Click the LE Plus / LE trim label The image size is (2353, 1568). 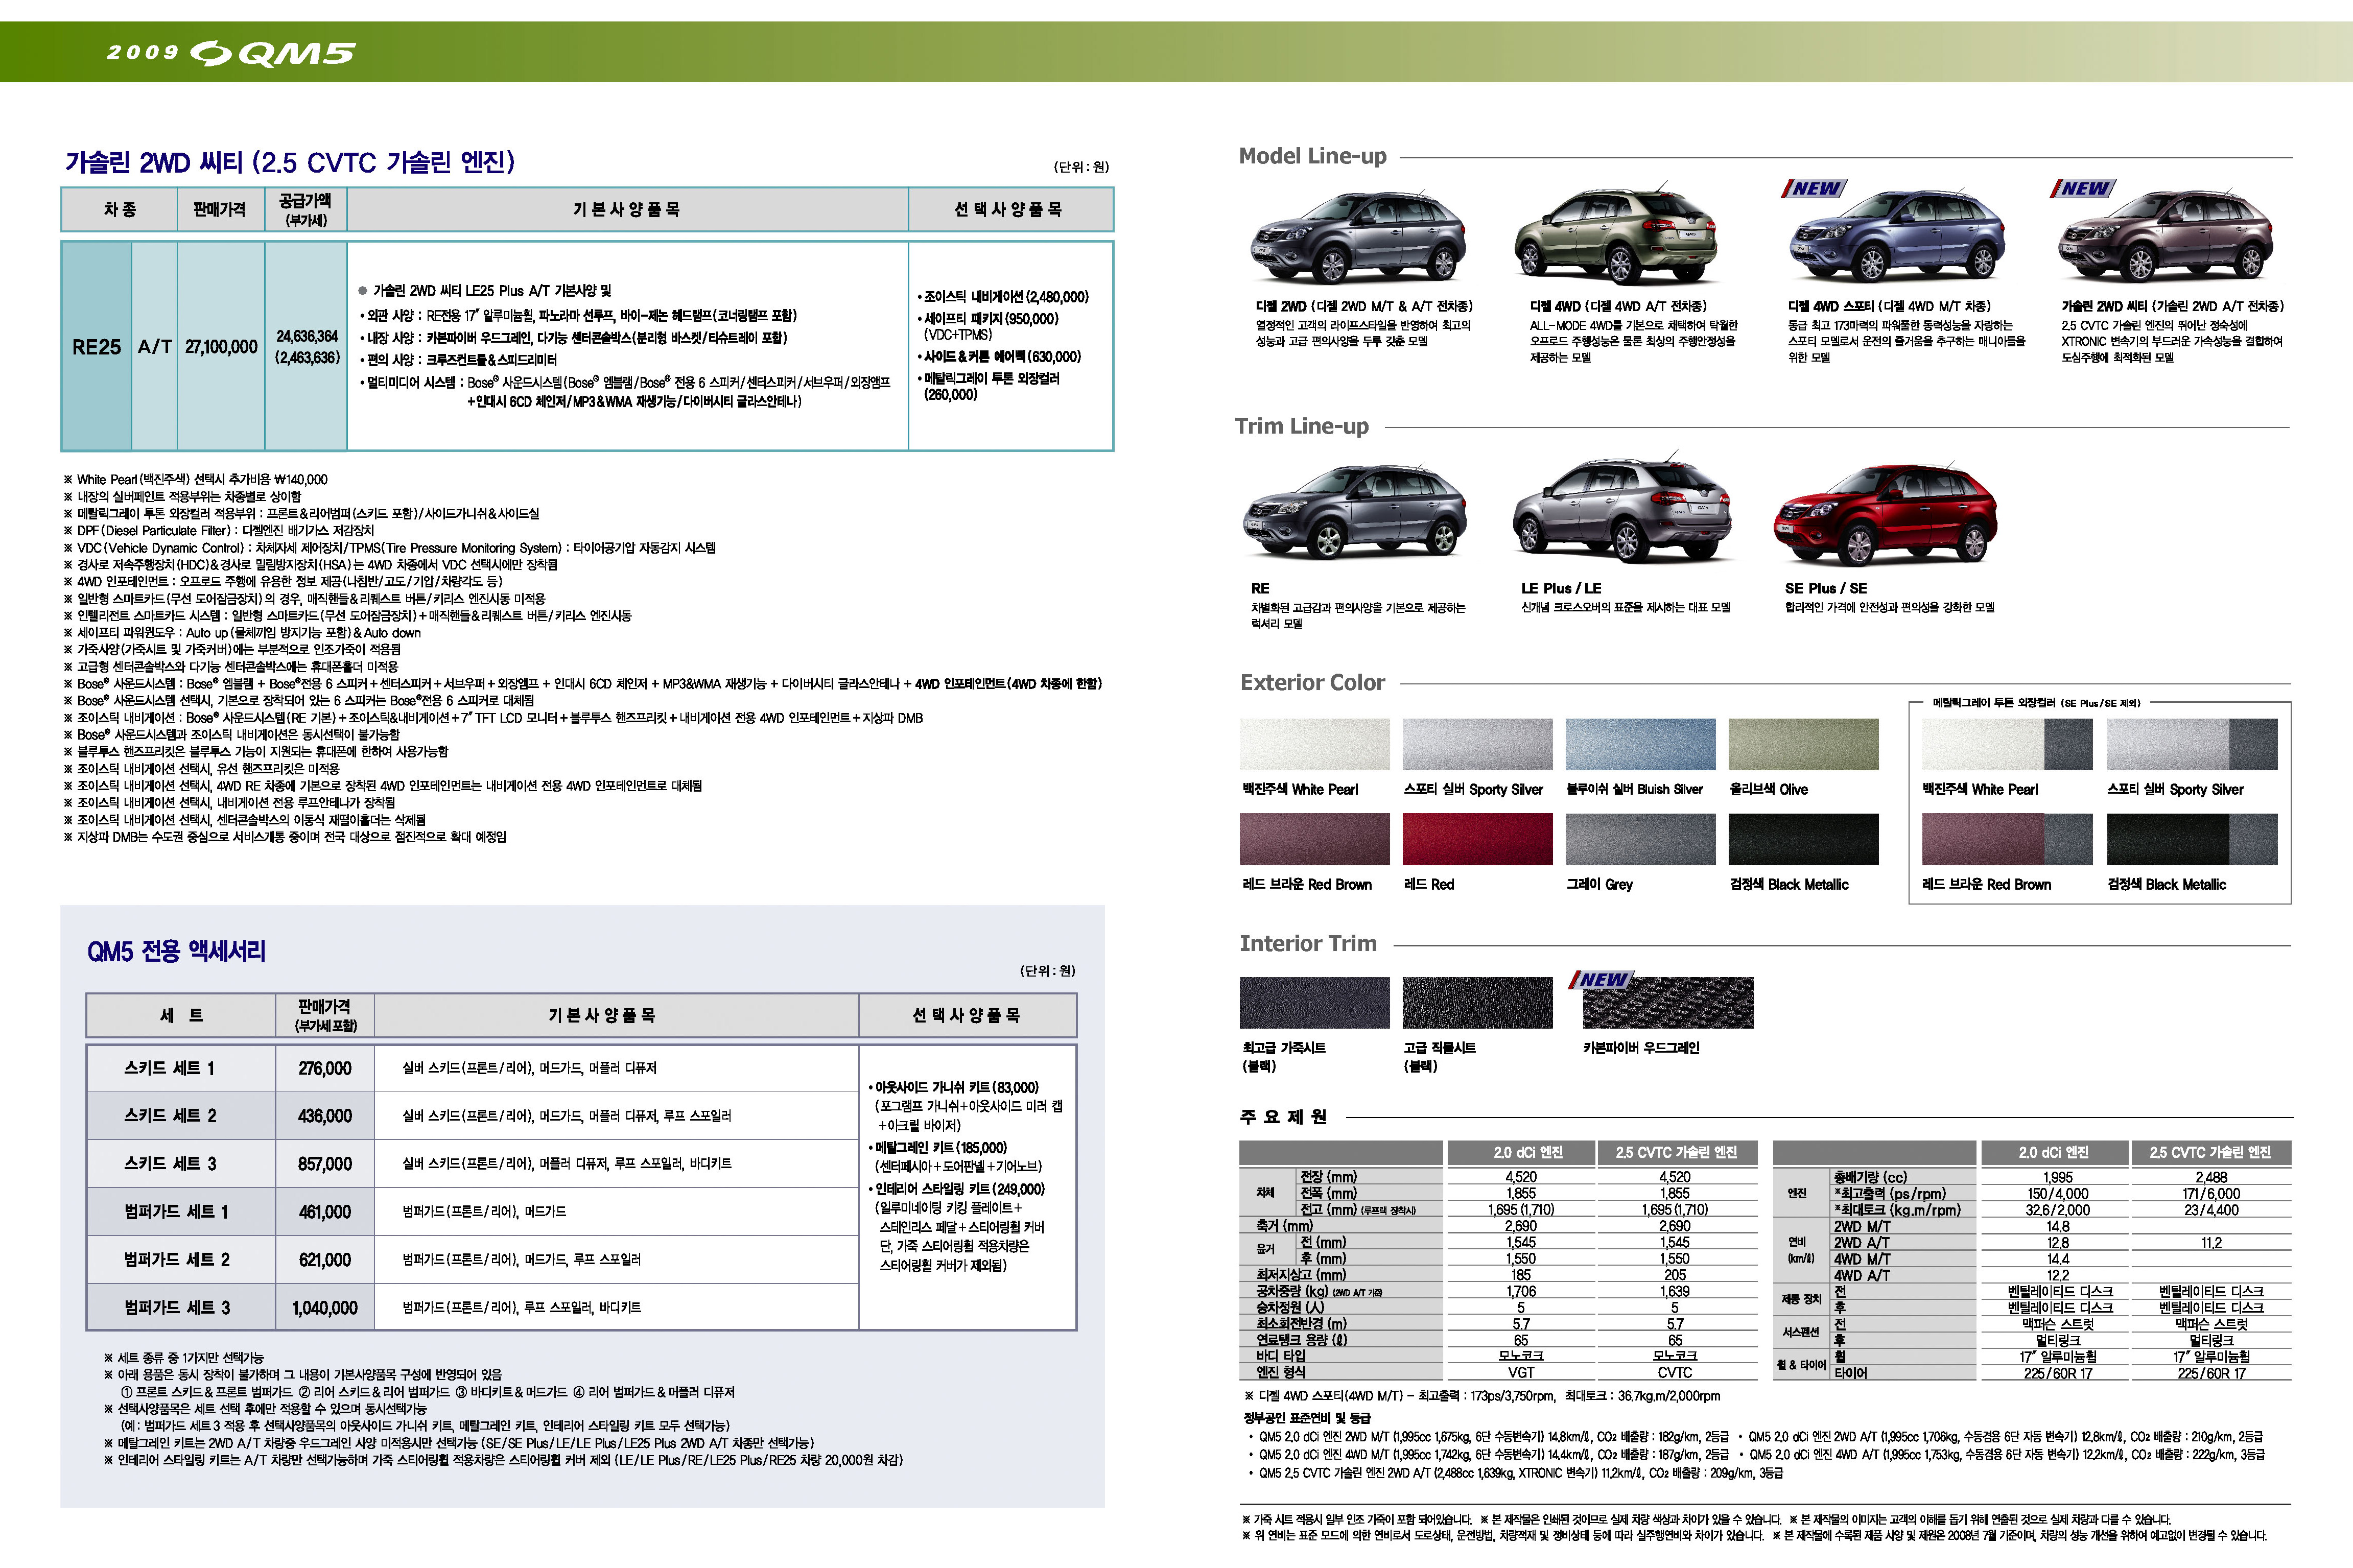(x=1561, y=588)
